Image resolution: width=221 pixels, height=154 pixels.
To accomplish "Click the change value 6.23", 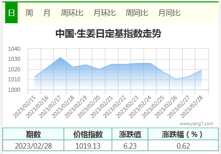I will [x=130, y=146].
